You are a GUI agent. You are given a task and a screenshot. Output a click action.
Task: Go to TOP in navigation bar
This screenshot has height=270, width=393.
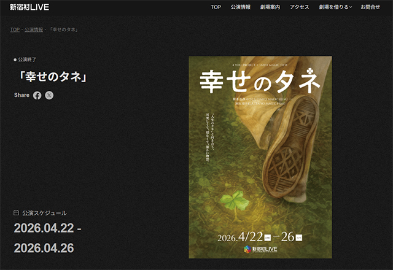click(x=216, y=7)
